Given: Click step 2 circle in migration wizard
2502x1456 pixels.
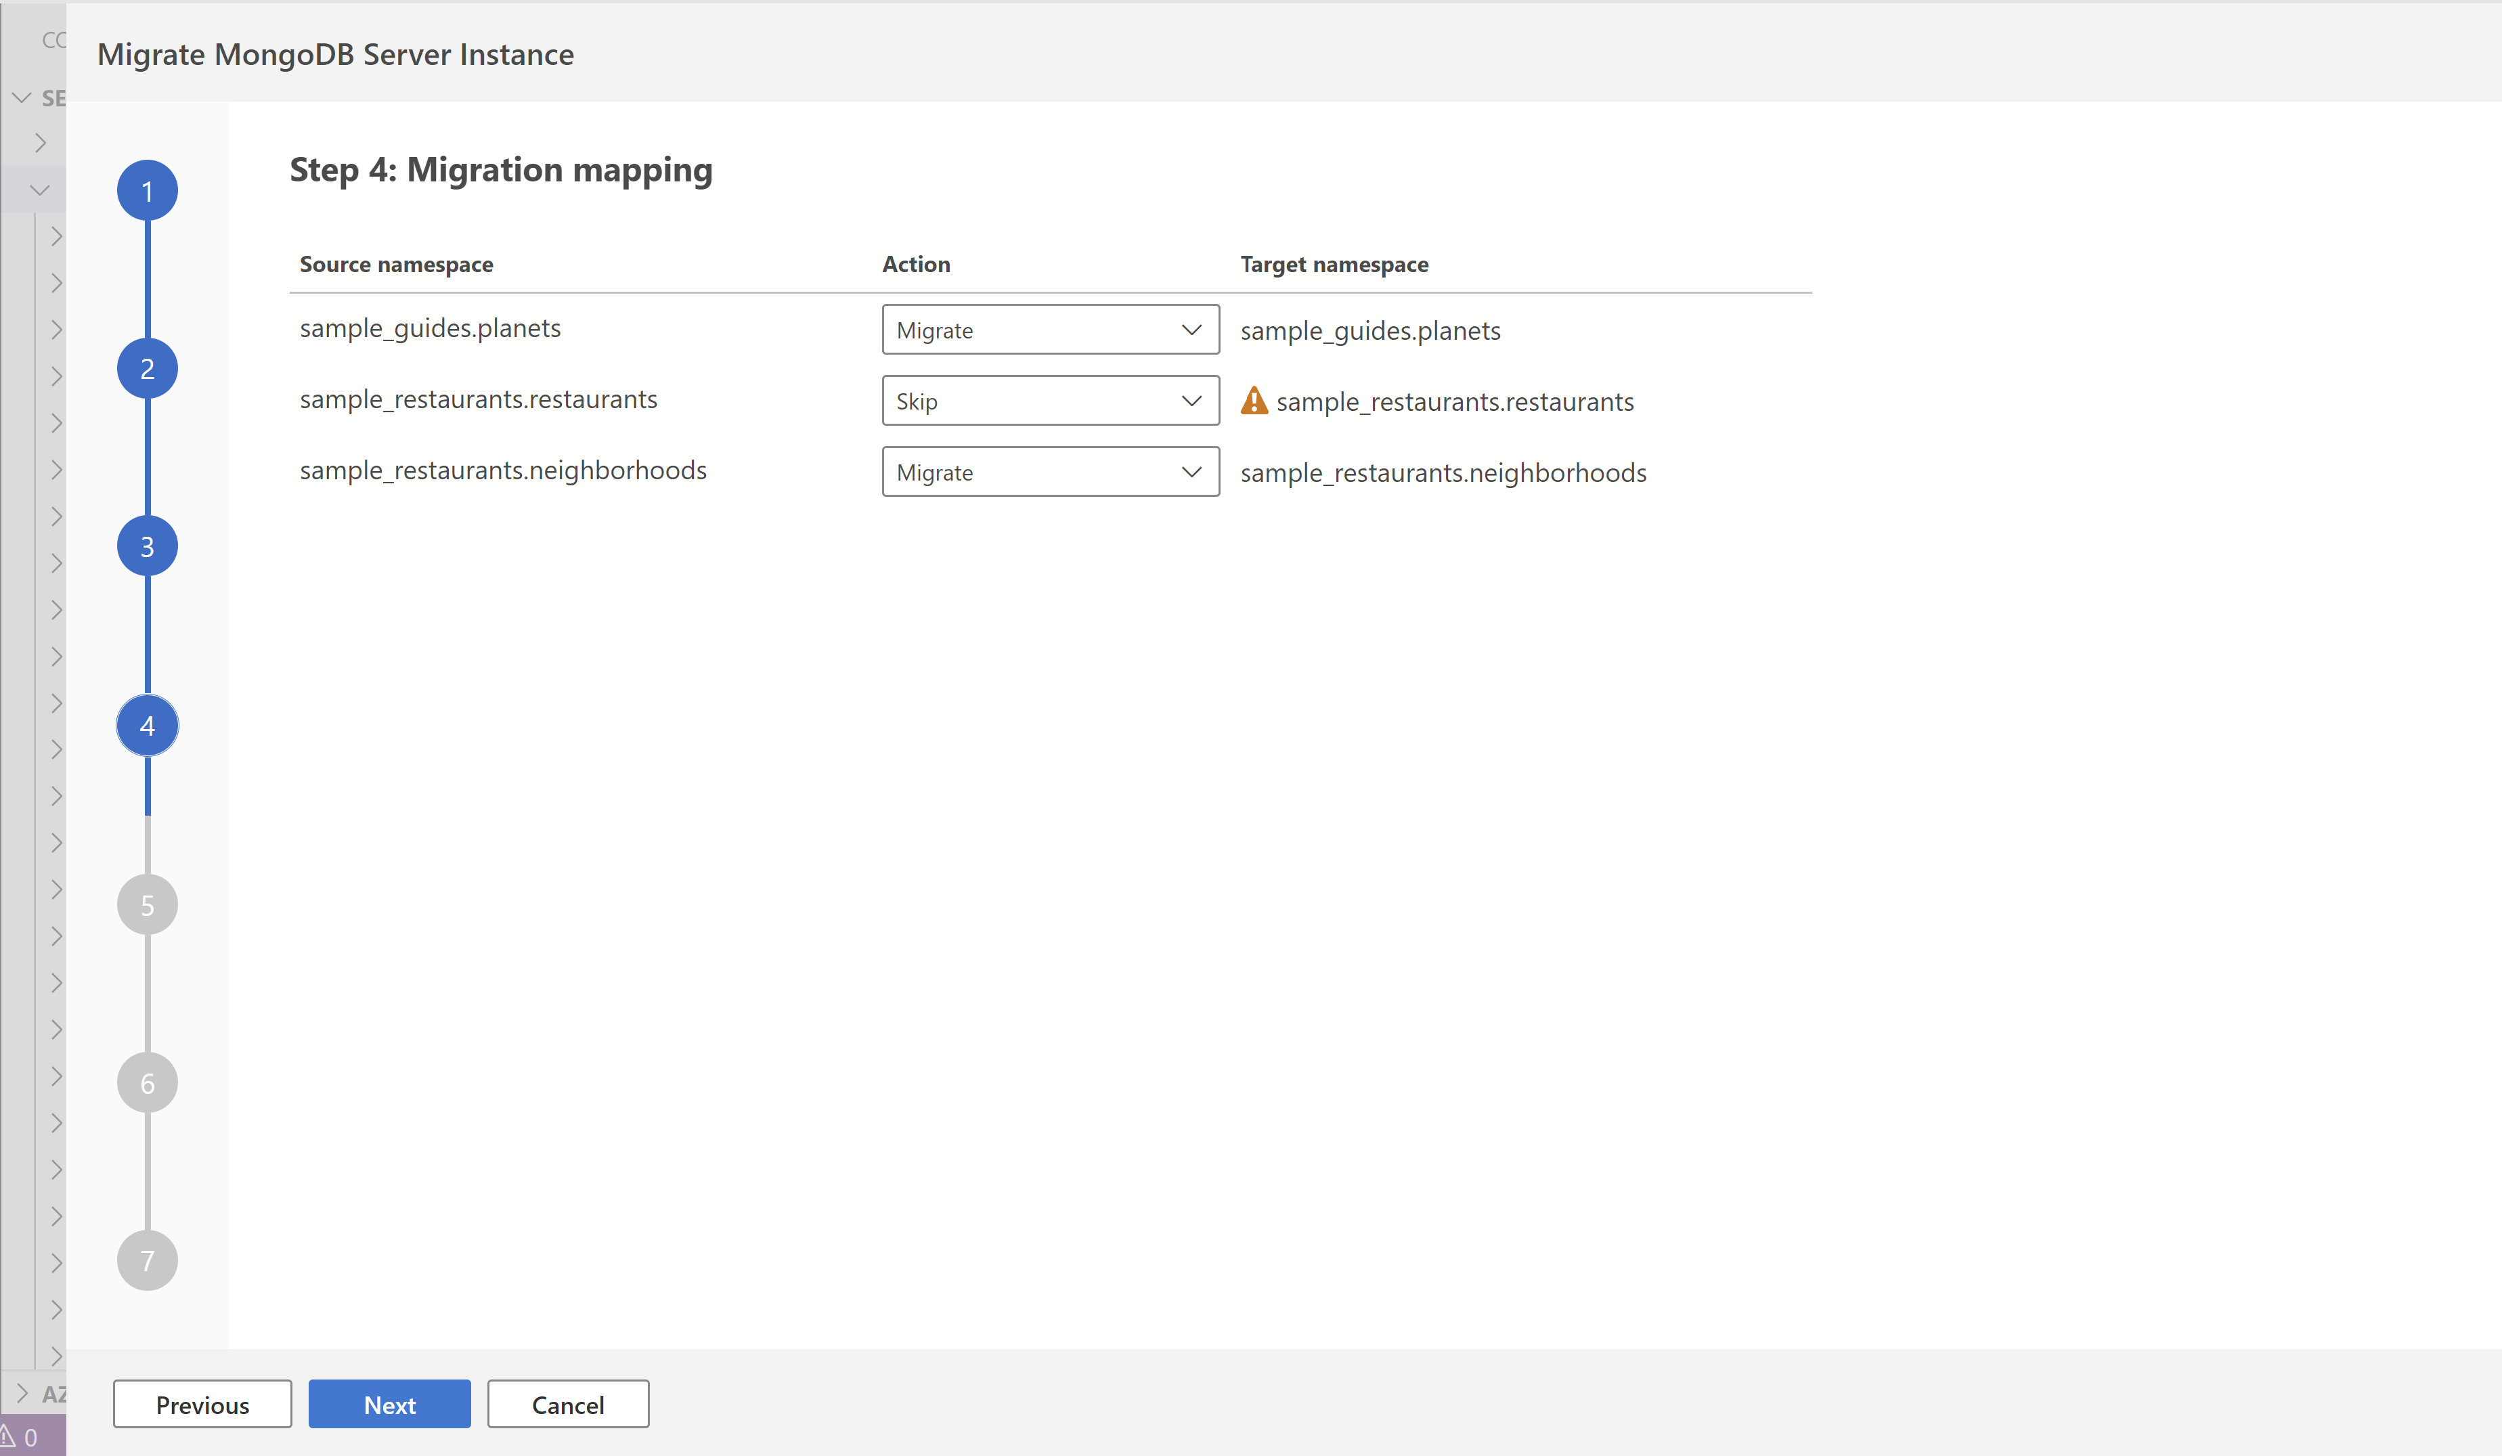Looking at the screenshot, I should pos(148,369).
